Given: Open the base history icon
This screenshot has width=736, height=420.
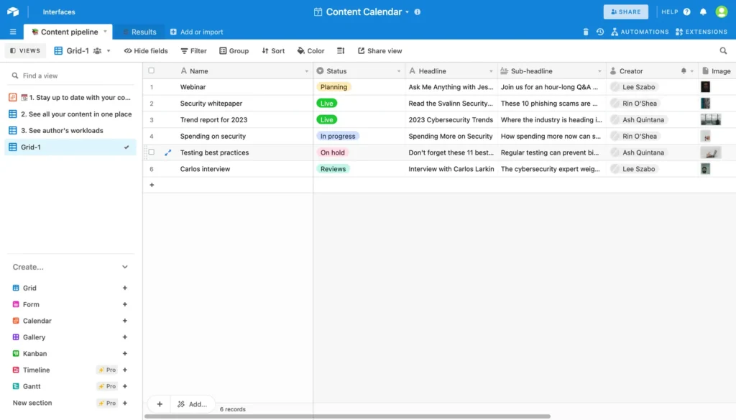Looking at the screenshot, I should pos(600,32).
